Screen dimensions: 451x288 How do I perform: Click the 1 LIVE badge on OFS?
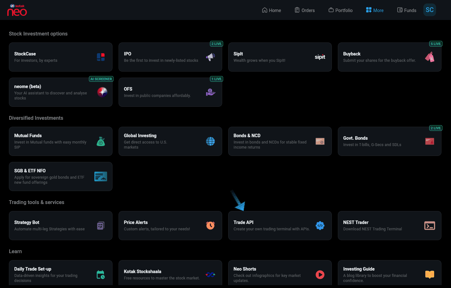tap(216, 79)
